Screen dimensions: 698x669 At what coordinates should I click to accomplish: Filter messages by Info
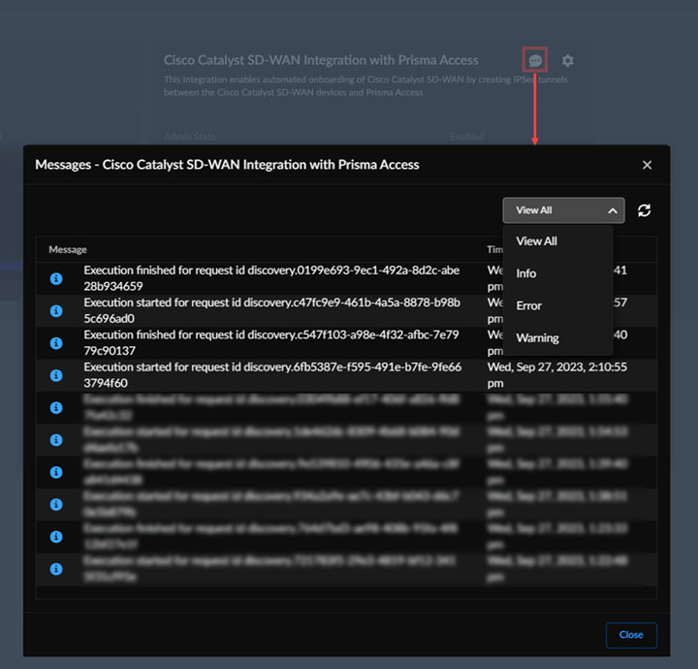pyautogui.click(x=526, y=273)
